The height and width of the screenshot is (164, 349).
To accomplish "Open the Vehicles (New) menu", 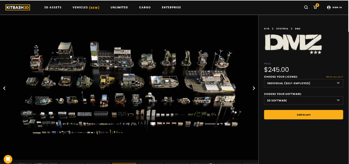I will click(86, 7).
